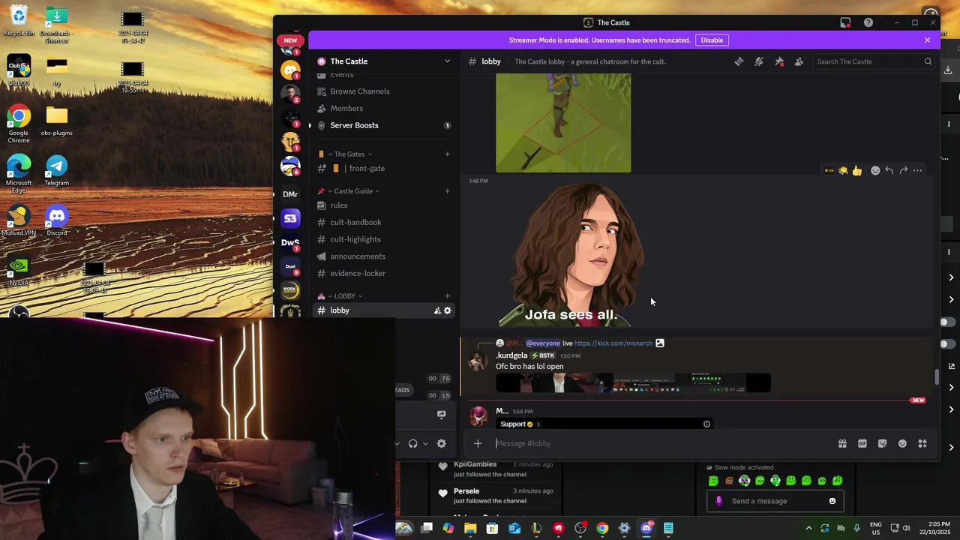
Task: Open More options on the message toolbar
Action: click(917, 171)
